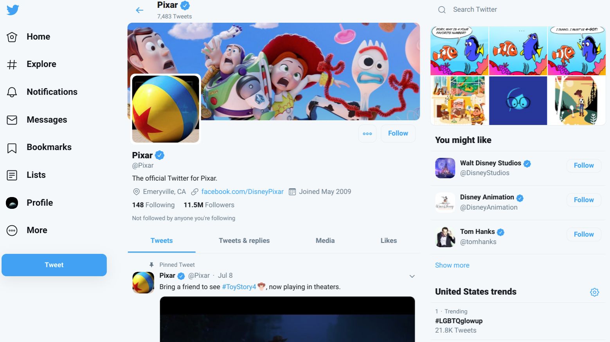Open first Dory comic media thumbnail
This screenshot has width=610, height=342.
click(x=459, y=51)
